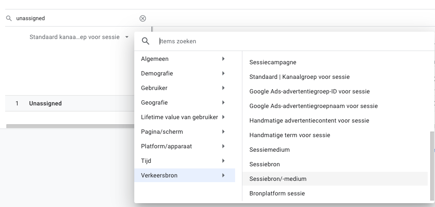Select the Sessiecampagne dimension
The image size is (435, 207).
click(x=272, y=62)
